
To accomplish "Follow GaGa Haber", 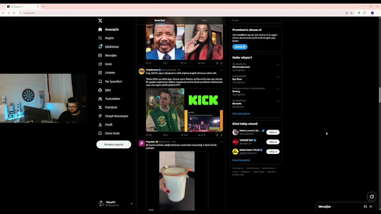I will 273,152.
